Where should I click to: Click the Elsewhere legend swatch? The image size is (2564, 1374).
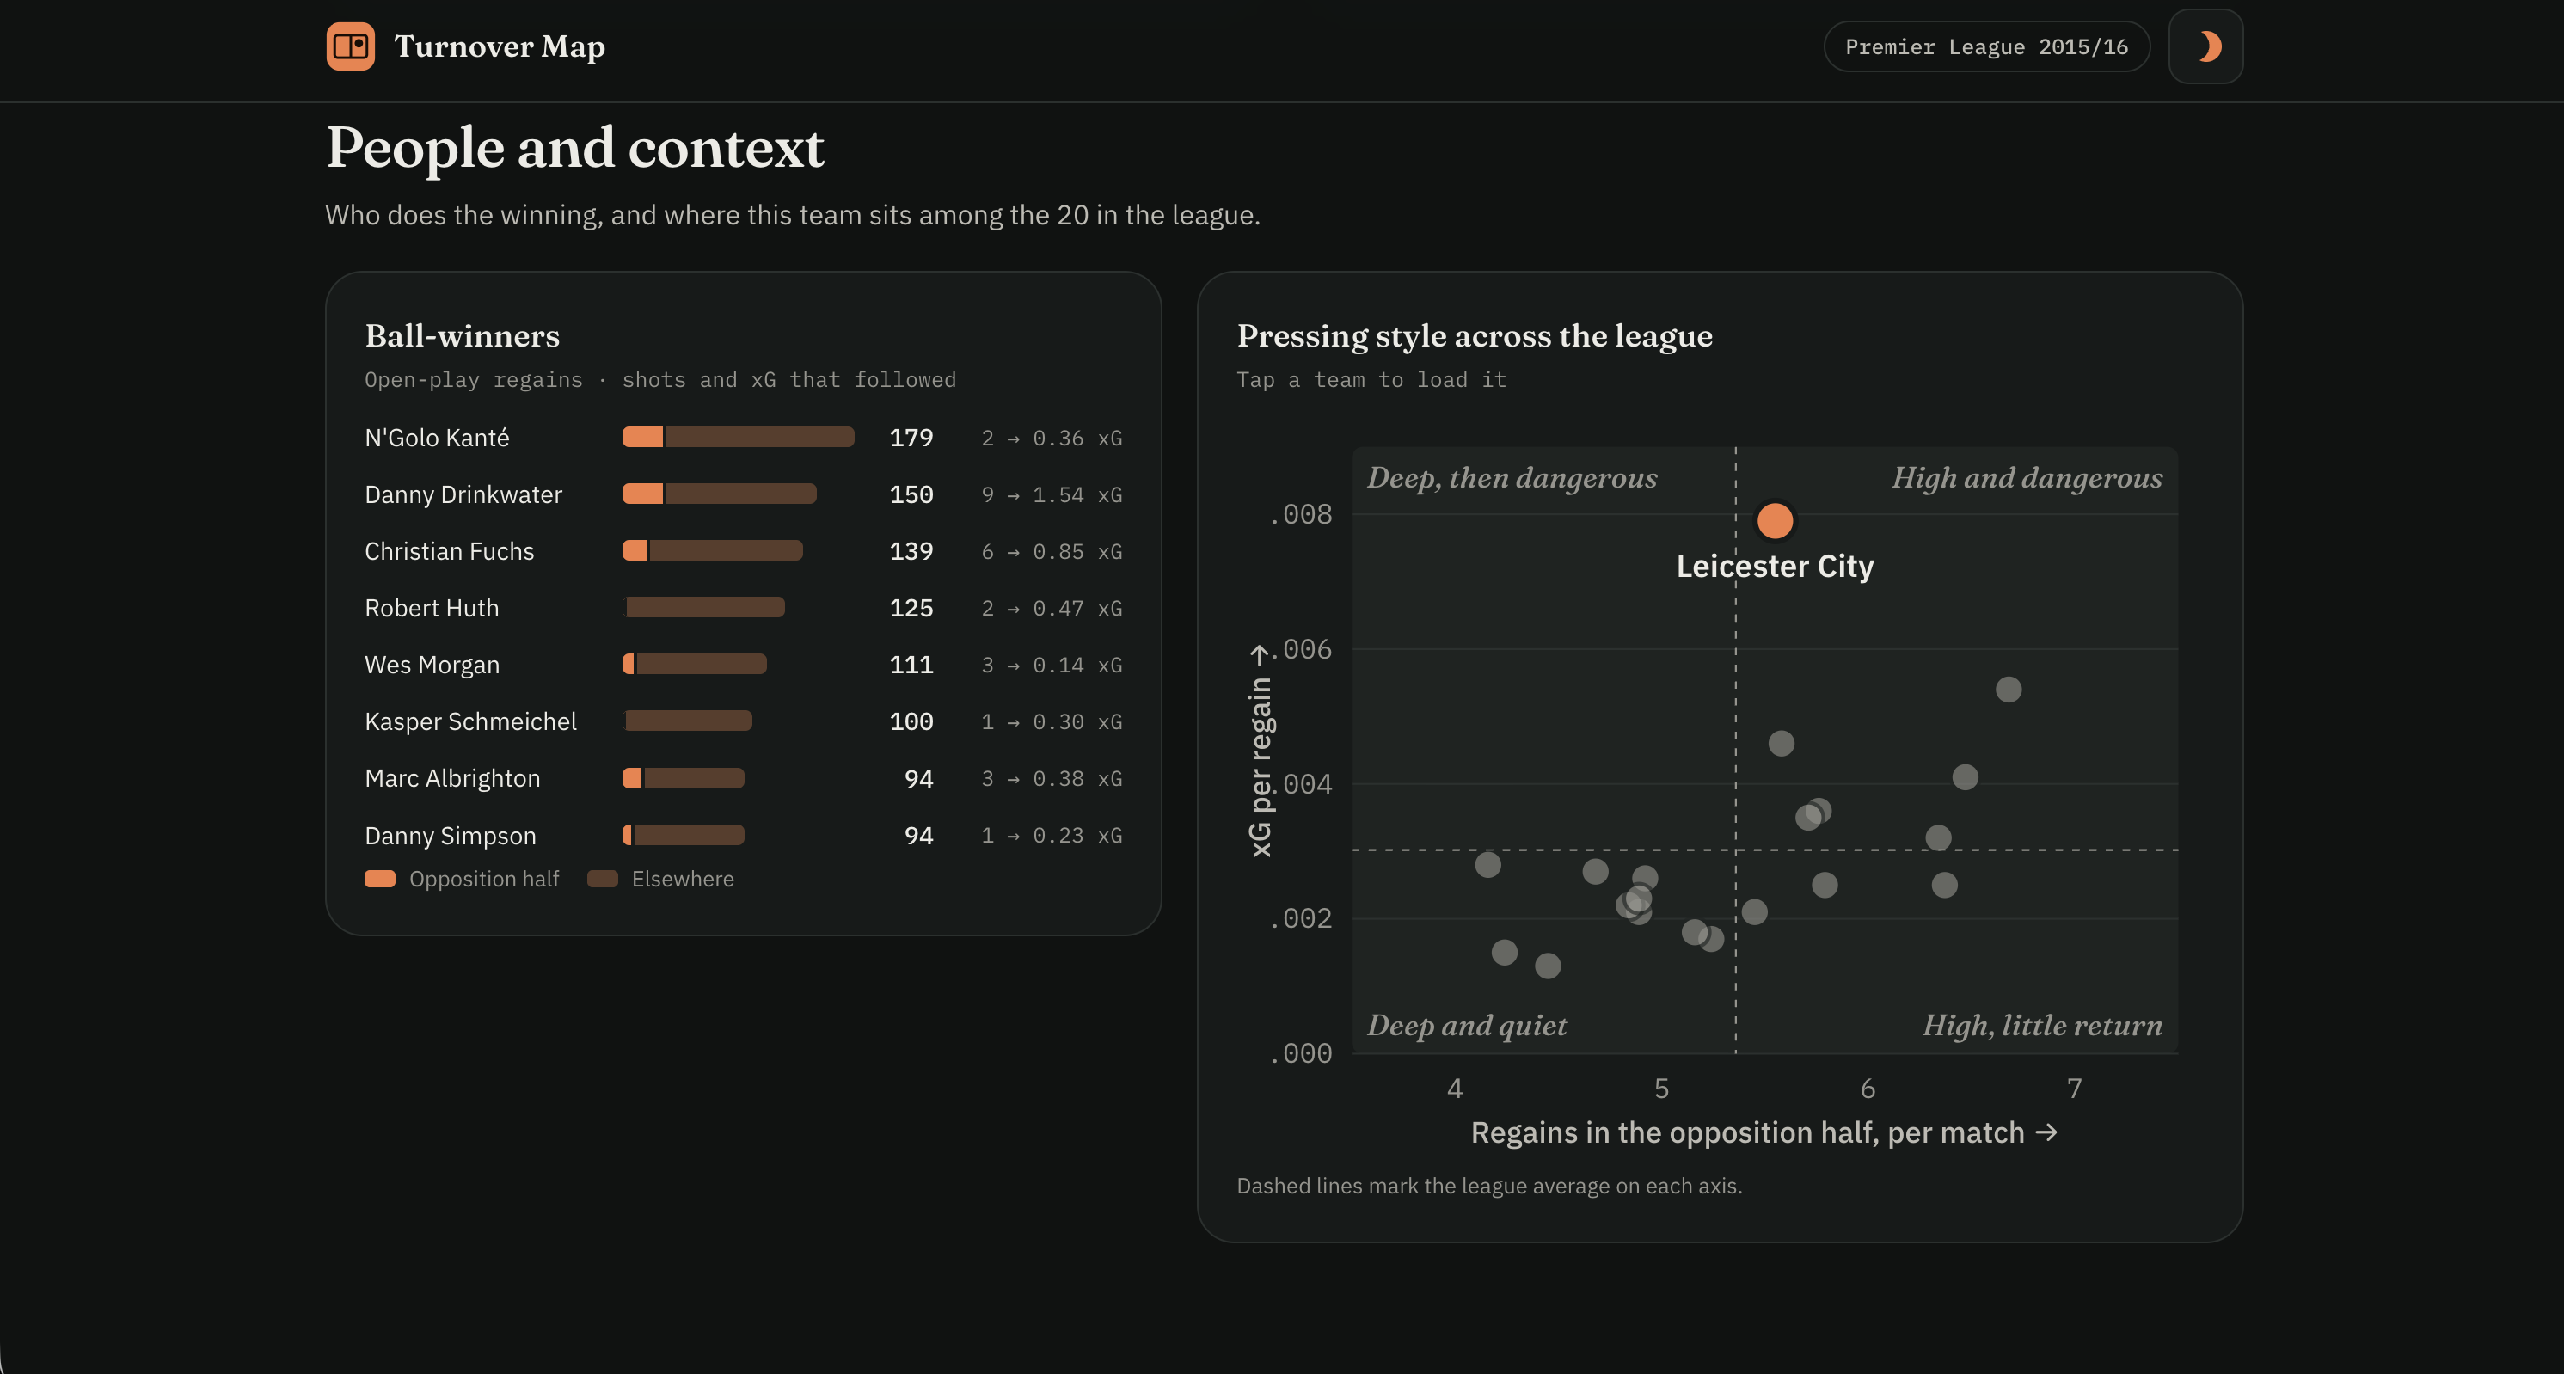[604, 879]
